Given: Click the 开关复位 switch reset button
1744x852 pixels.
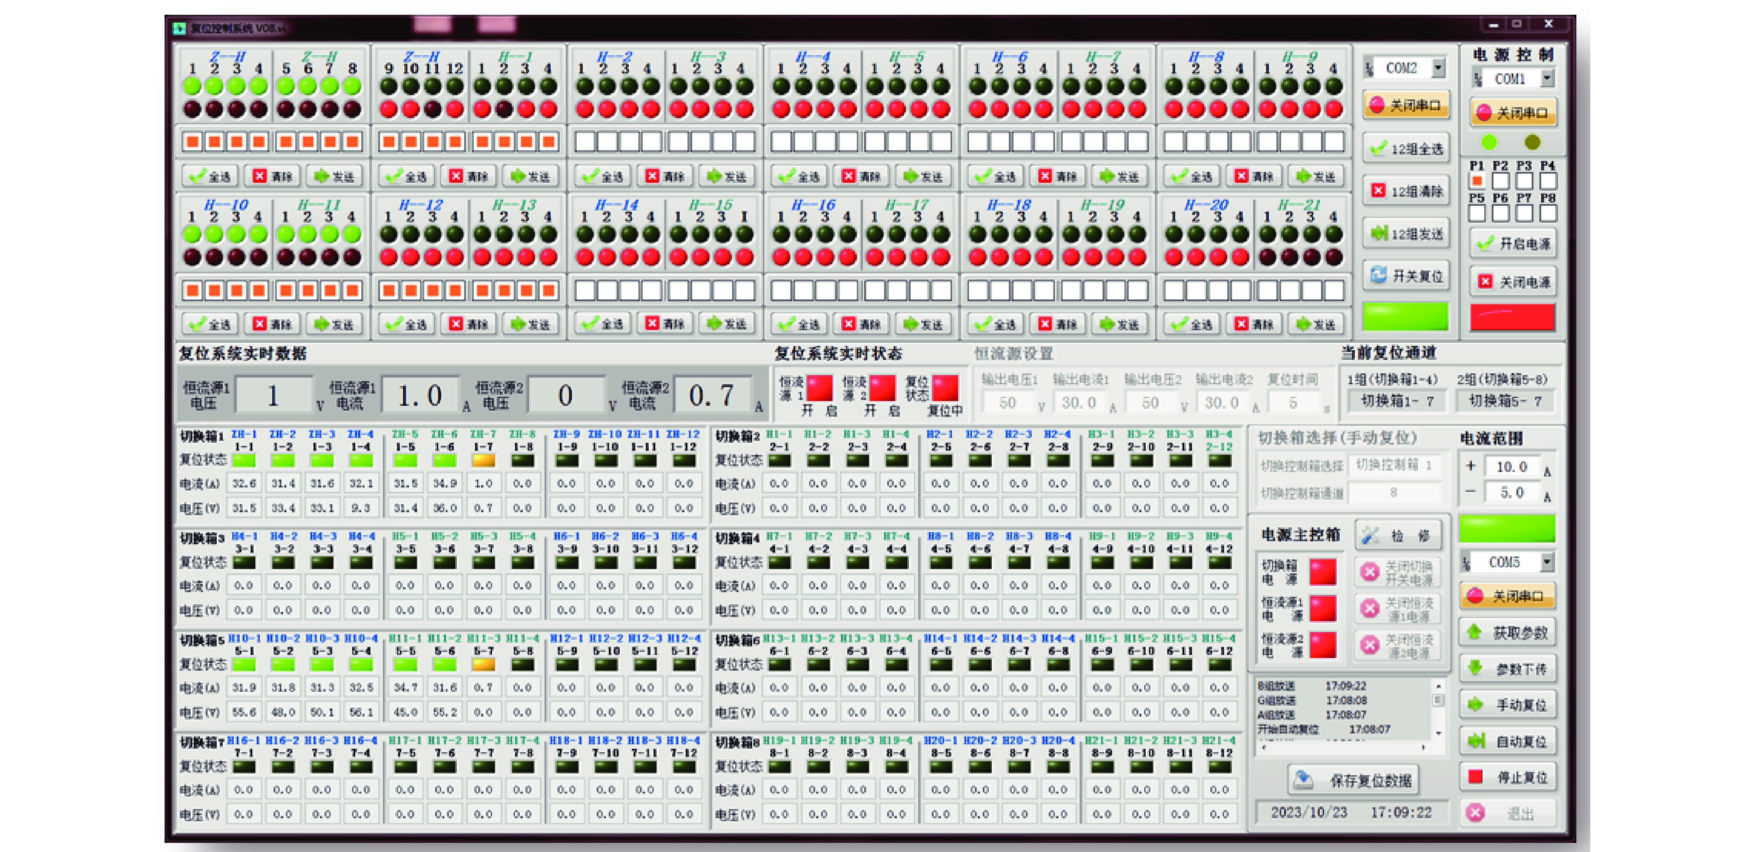Looking at the screenshot, I should 1406,276.
